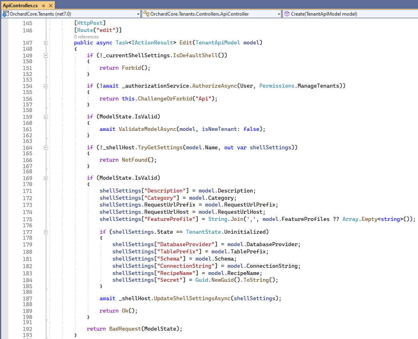Click line number 147 in the margin
The width and height of the screenshot is (418, 339).
click(28, 43)
